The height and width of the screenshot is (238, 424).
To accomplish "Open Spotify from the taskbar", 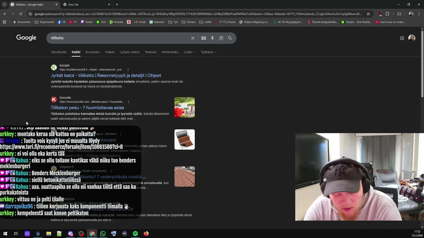I will pos(135,233).
